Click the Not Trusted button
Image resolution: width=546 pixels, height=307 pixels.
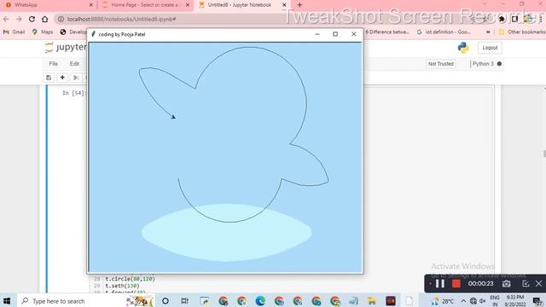tap(440, 64)
